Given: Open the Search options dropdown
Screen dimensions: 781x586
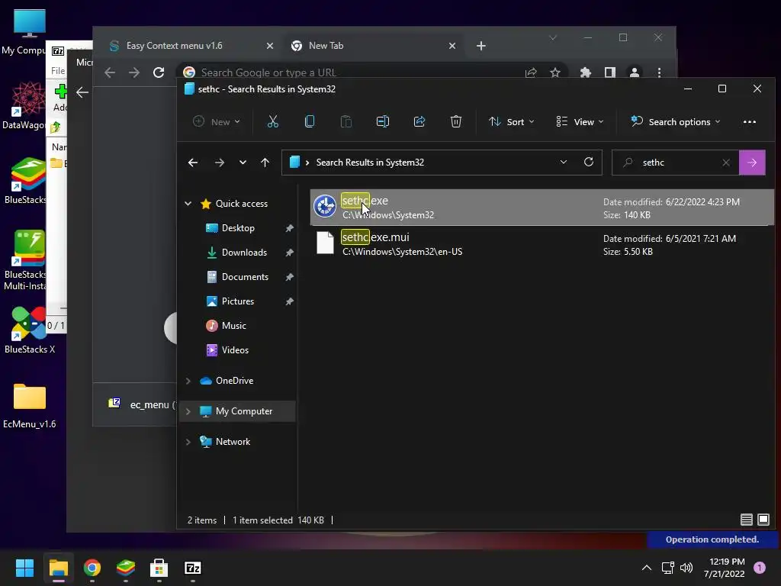Looking at the screenshot, I should pos(676,121).
